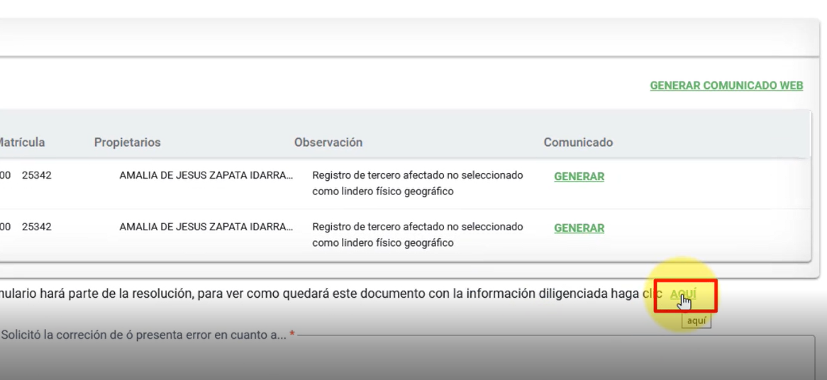
Task: Click matrícula 25342 in the second row
Action: click(36, 227)
